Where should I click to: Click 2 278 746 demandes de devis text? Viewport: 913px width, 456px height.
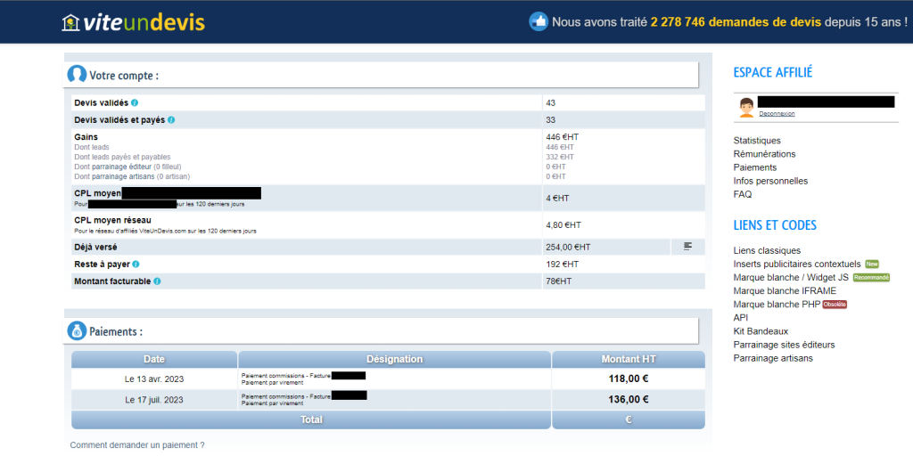point(736,22)
